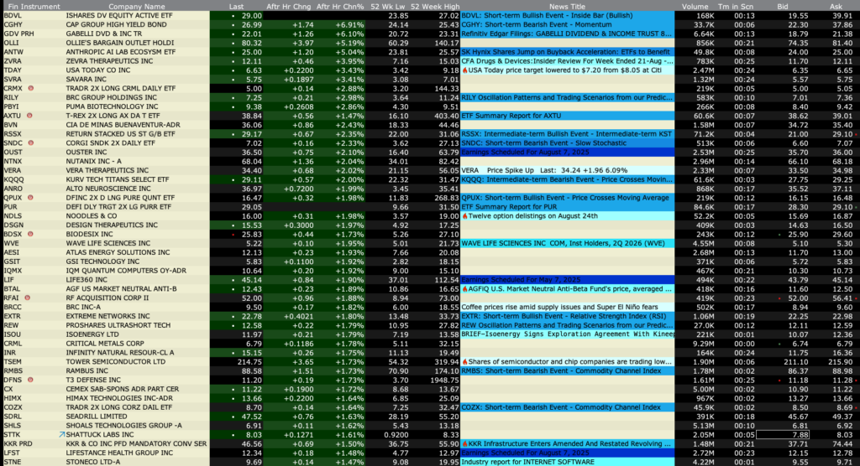Screen dimensions: 860x466
Task: Open Refinitiv Edgar Filings Gabelli Dividend news
Action: pos(567,34)
